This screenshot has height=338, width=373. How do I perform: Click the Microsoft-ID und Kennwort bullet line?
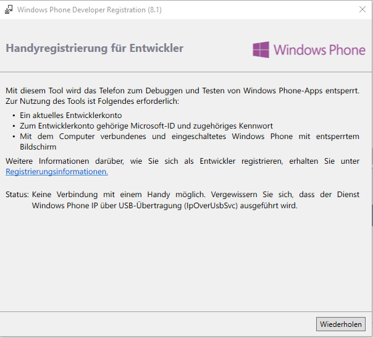(x=146, y=125)
